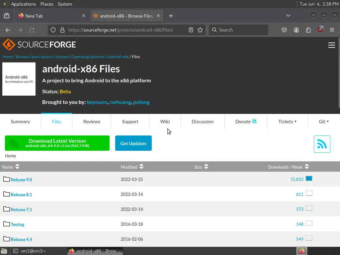Bookmark this page with the star icon

pyautogui.click(x=200, y=30)
